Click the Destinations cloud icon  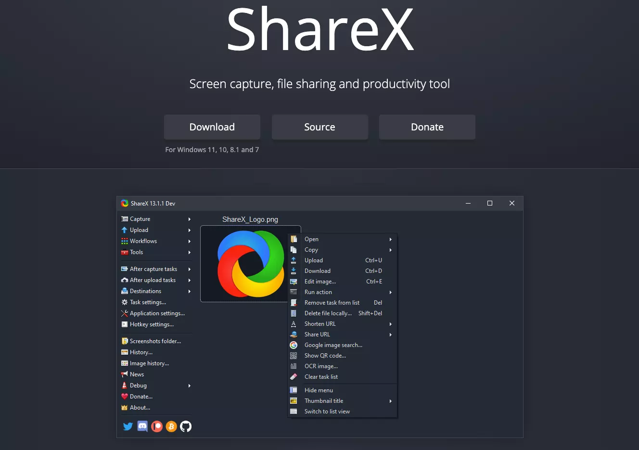[125, 291]
